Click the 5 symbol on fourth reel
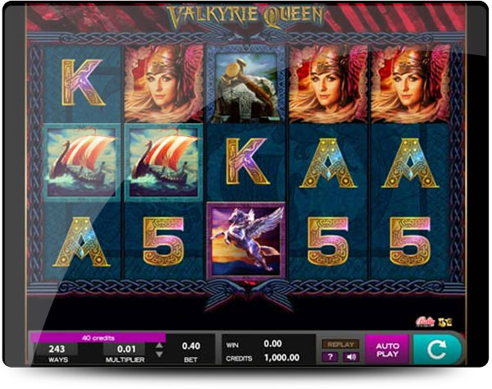This screenshot has height=389, width=492. pyautogui.click(x=328, y=241)
